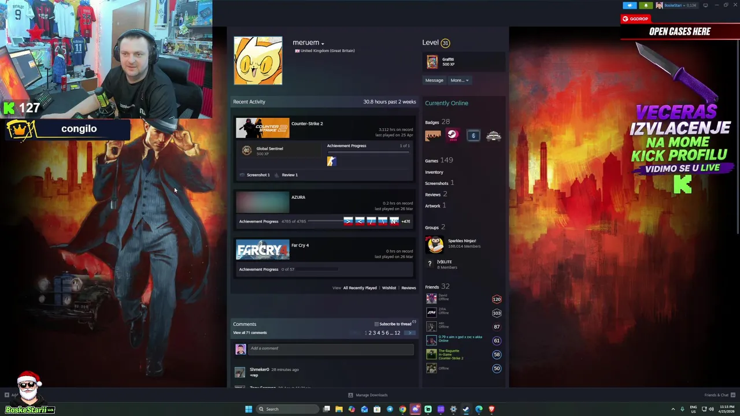Click the badge icon showing number 6
This screenshot has height=416, width=740.
[473, 136]
